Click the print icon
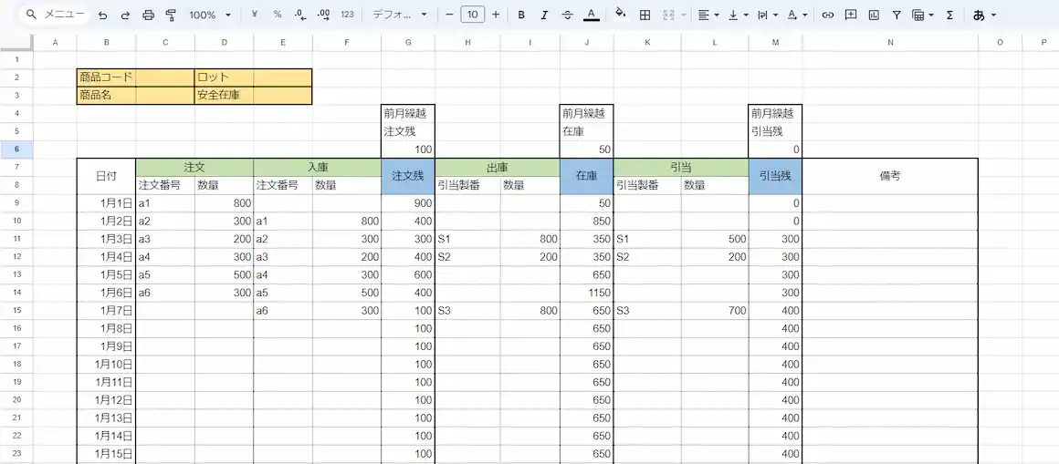The height and width of the screenshot is (464, 1059). pos(148,15)
